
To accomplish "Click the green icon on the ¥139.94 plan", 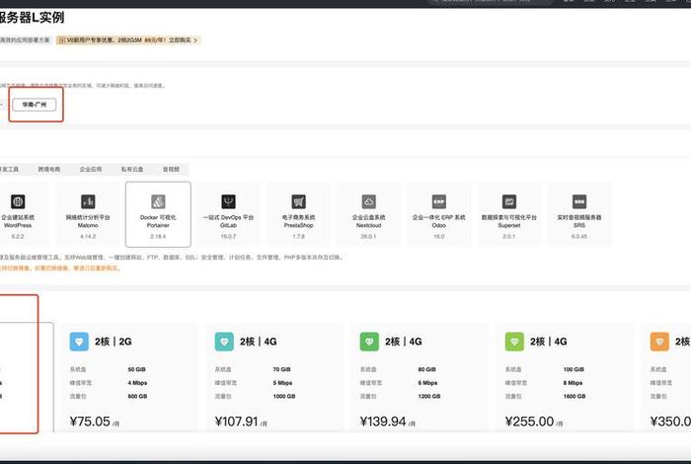I will [369, 342].
